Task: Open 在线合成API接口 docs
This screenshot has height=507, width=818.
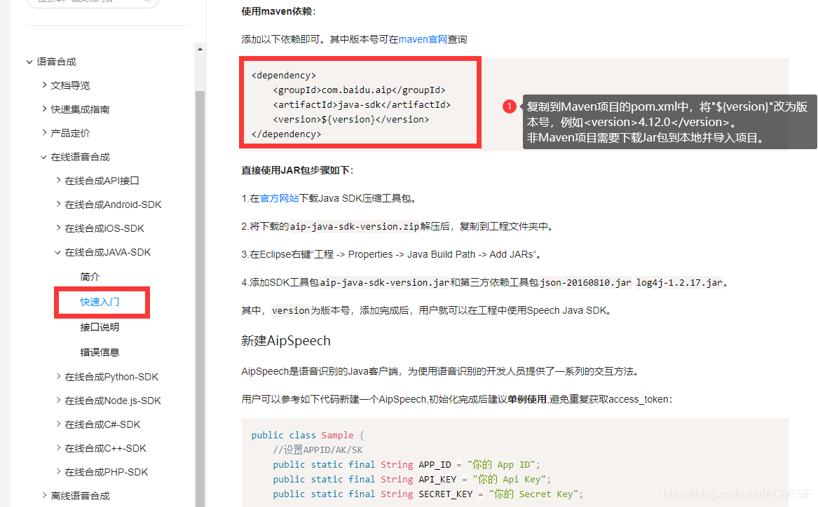Action: click(102, 181)
